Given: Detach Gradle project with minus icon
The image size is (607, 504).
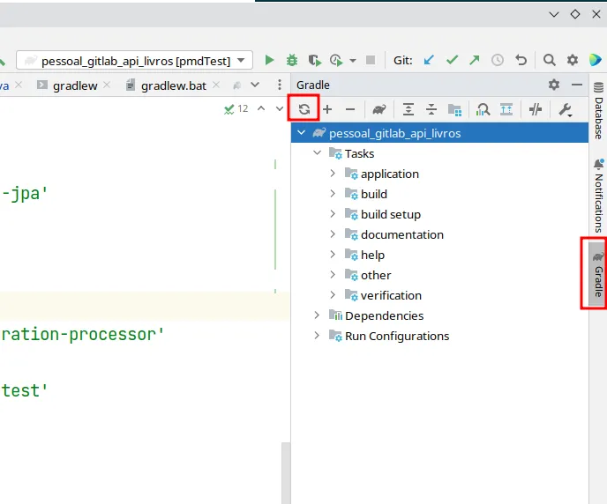Looking at the screenshot, I should tap(350, 109).
